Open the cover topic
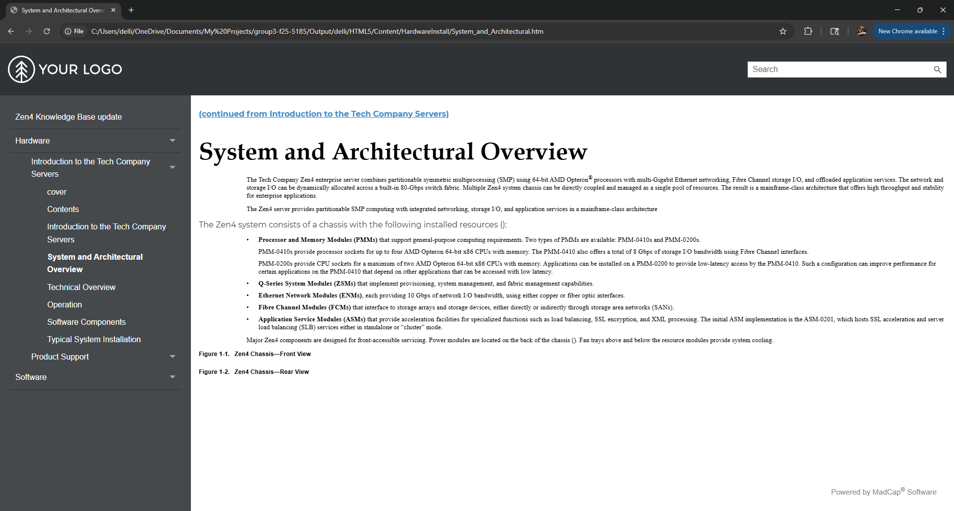Image resolution: width=954 pixels, height=511 pixels. [x=57, y=192]
